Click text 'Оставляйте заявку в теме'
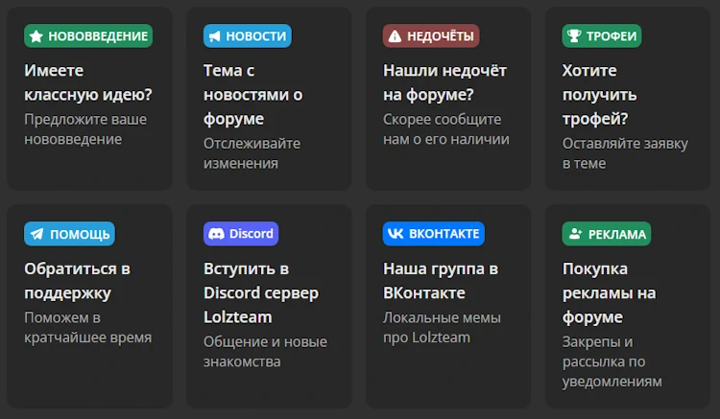This screenshot has height=419, width=720. pos(625,153)
